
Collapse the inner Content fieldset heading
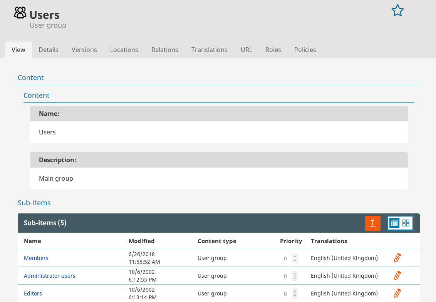37,96
